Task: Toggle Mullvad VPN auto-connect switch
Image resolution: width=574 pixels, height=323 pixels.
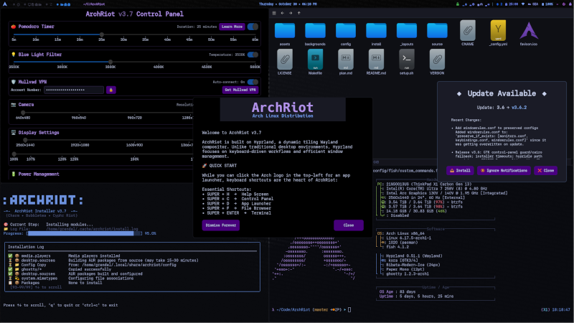Action: click(253, 82)
